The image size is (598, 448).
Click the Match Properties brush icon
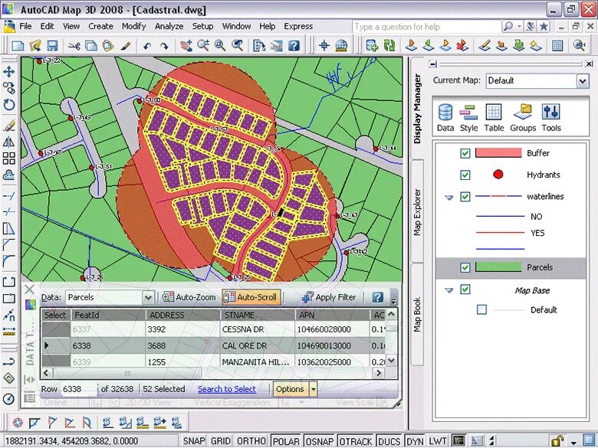click(x=126, y=46)
